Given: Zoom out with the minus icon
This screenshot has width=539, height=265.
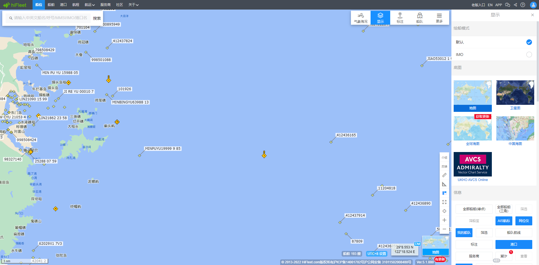Looking at the screenshot, I should 444,229.
